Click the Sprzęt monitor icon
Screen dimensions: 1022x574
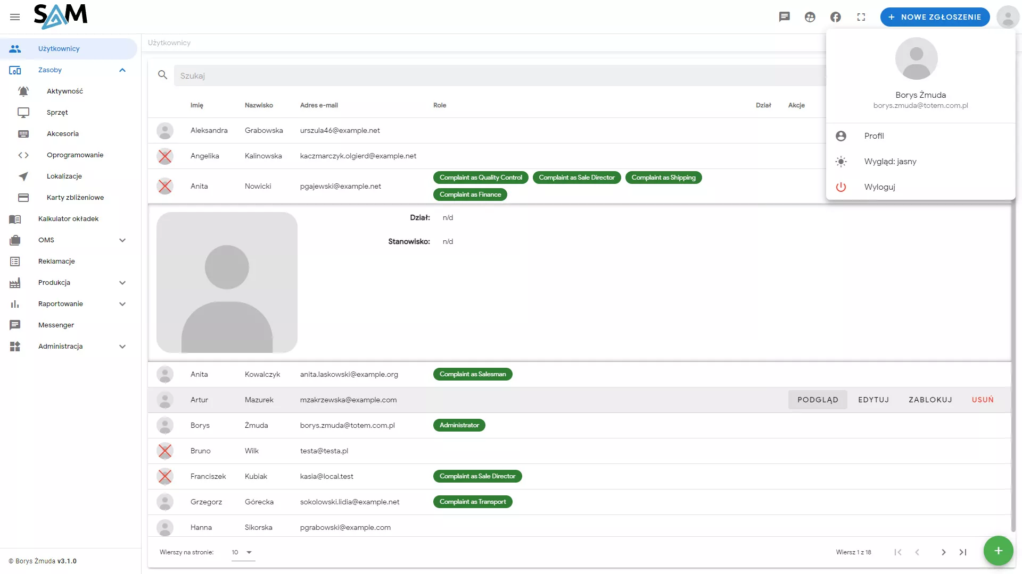coord(23,113)
